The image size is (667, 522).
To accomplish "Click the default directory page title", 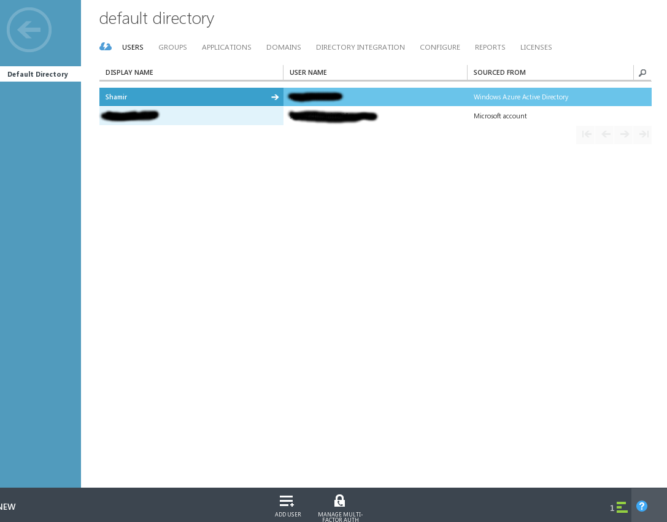I will click(156, 18).
